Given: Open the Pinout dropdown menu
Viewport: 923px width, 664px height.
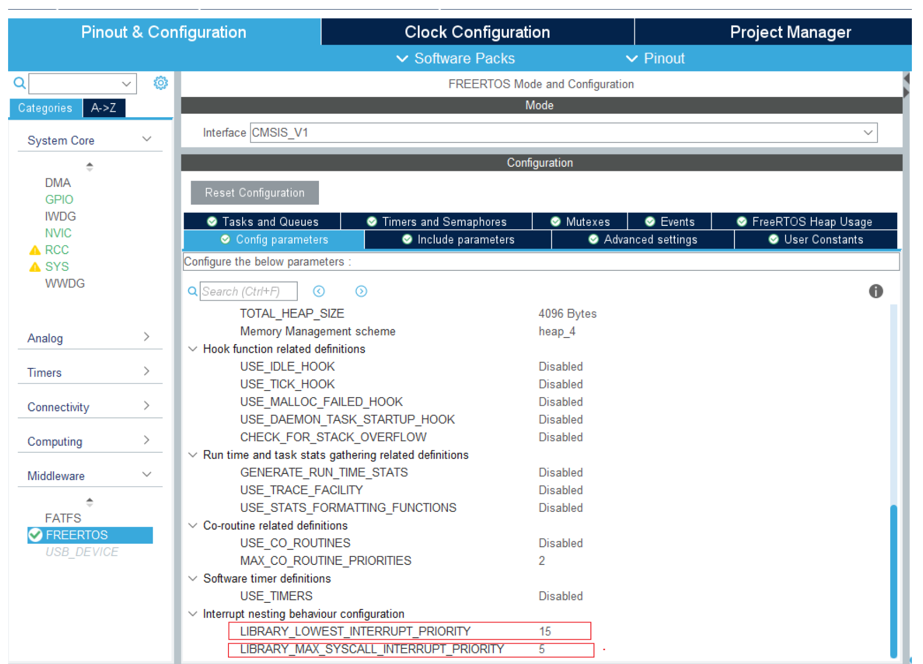Looking at the screenshot, I should 655,58.
